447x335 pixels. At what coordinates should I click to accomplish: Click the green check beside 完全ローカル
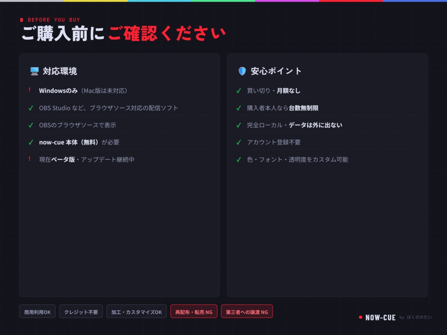[239, 125]
